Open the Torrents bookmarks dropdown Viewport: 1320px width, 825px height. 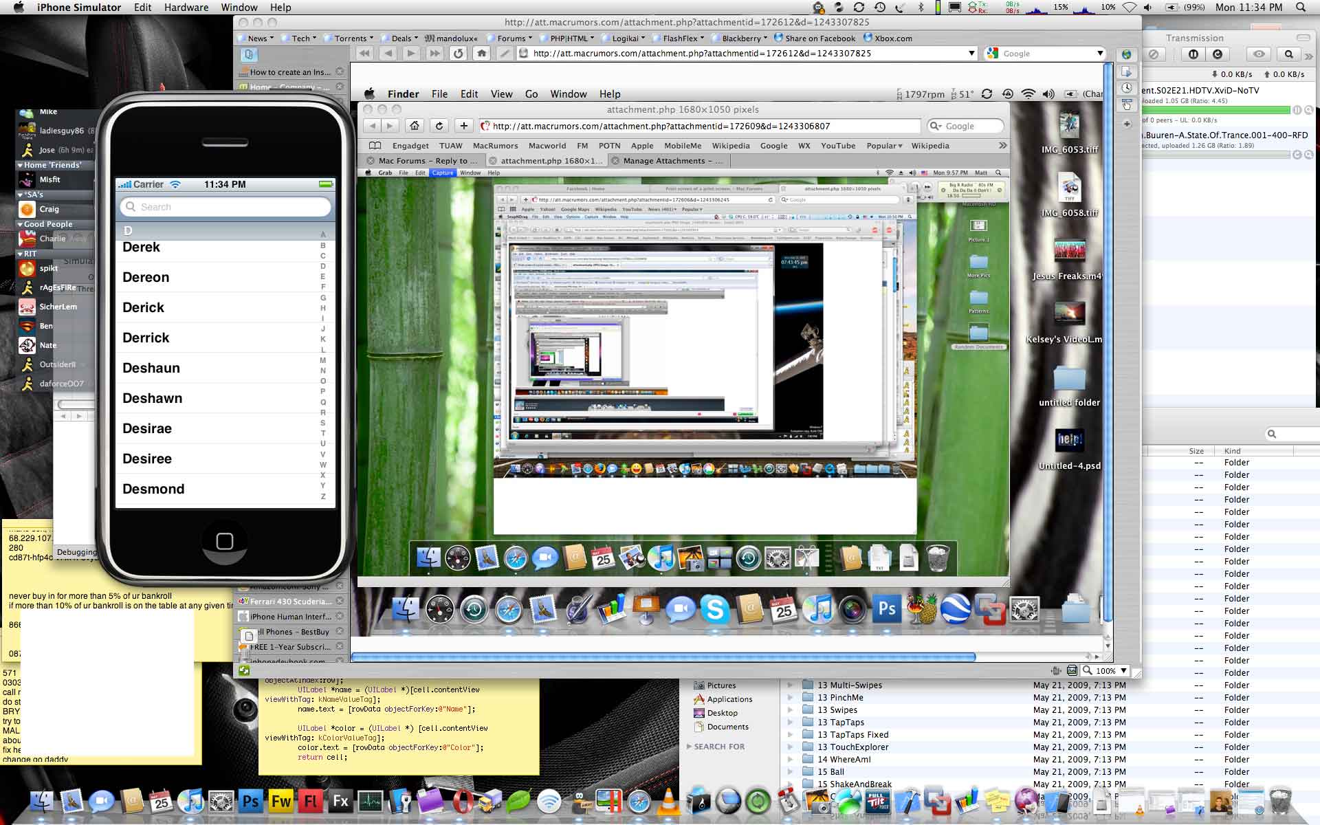pyautogui.click(x=349, y=38)
